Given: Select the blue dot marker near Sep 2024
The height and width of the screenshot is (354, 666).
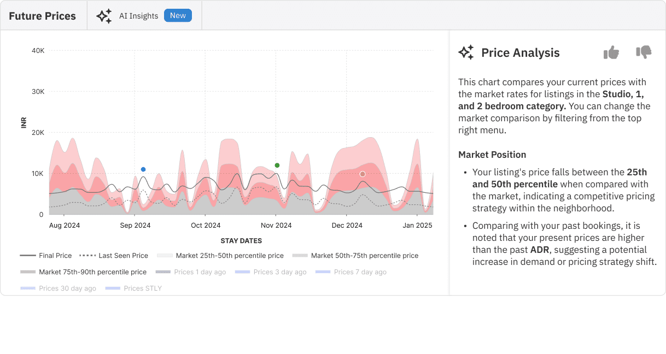Looking at the screenshot, I should tap(143, 169).
